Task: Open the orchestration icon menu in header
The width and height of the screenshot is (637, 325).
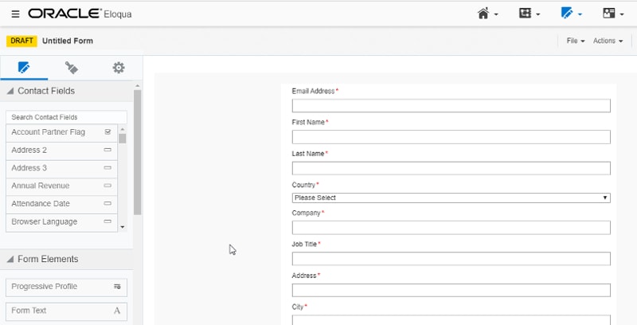Action: (x=526, y=14)
